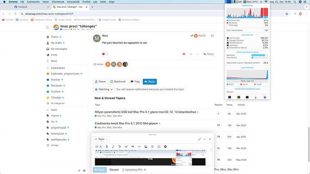Toggle bold formatting in reply composer
The image size is (310, 174).
(107, 147)
